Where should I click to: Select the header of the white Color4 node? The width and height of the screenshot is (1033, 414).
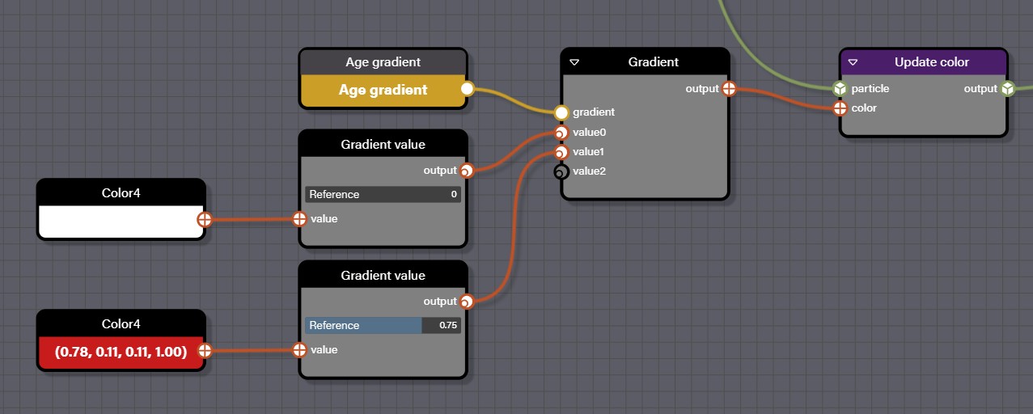121,193
